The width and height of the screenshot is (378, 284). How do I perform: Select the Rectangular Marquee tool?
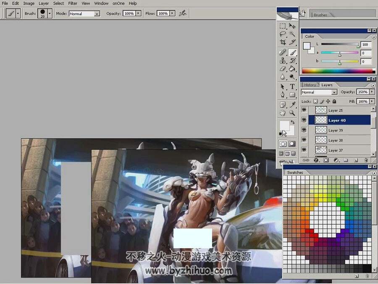click(x=283, y=26)
